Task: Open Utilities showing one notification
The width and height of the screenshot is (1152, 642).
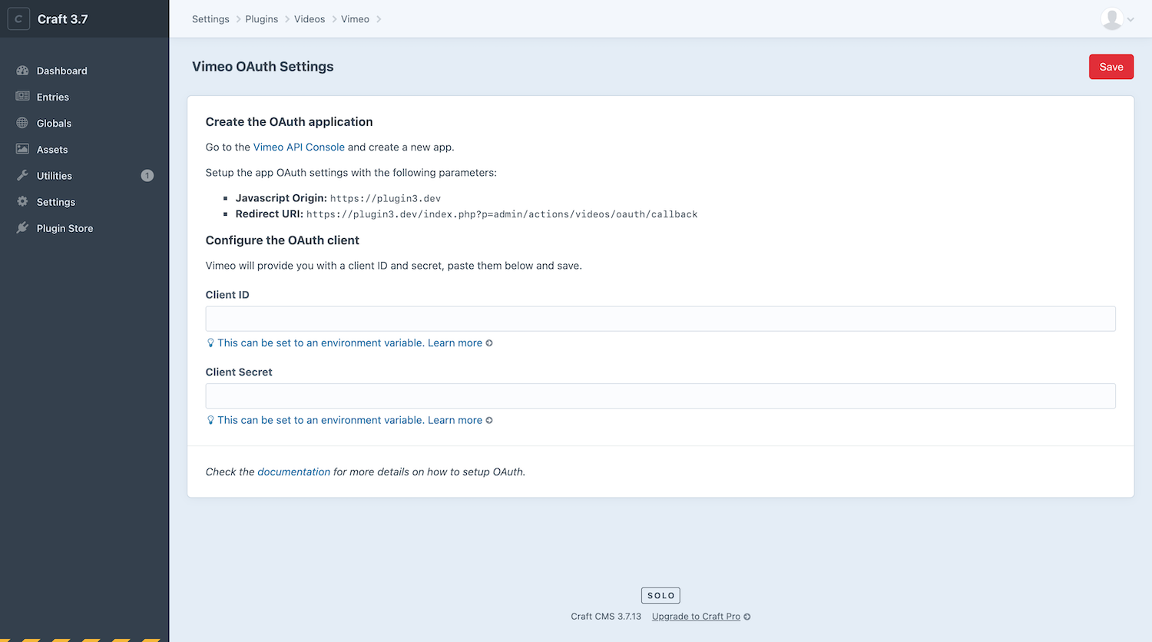Action: tap(55, 175)
